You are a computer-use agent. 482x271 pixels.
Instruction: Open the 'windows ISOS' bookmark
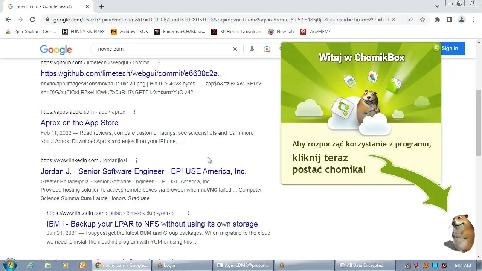(x=129, y=32)
